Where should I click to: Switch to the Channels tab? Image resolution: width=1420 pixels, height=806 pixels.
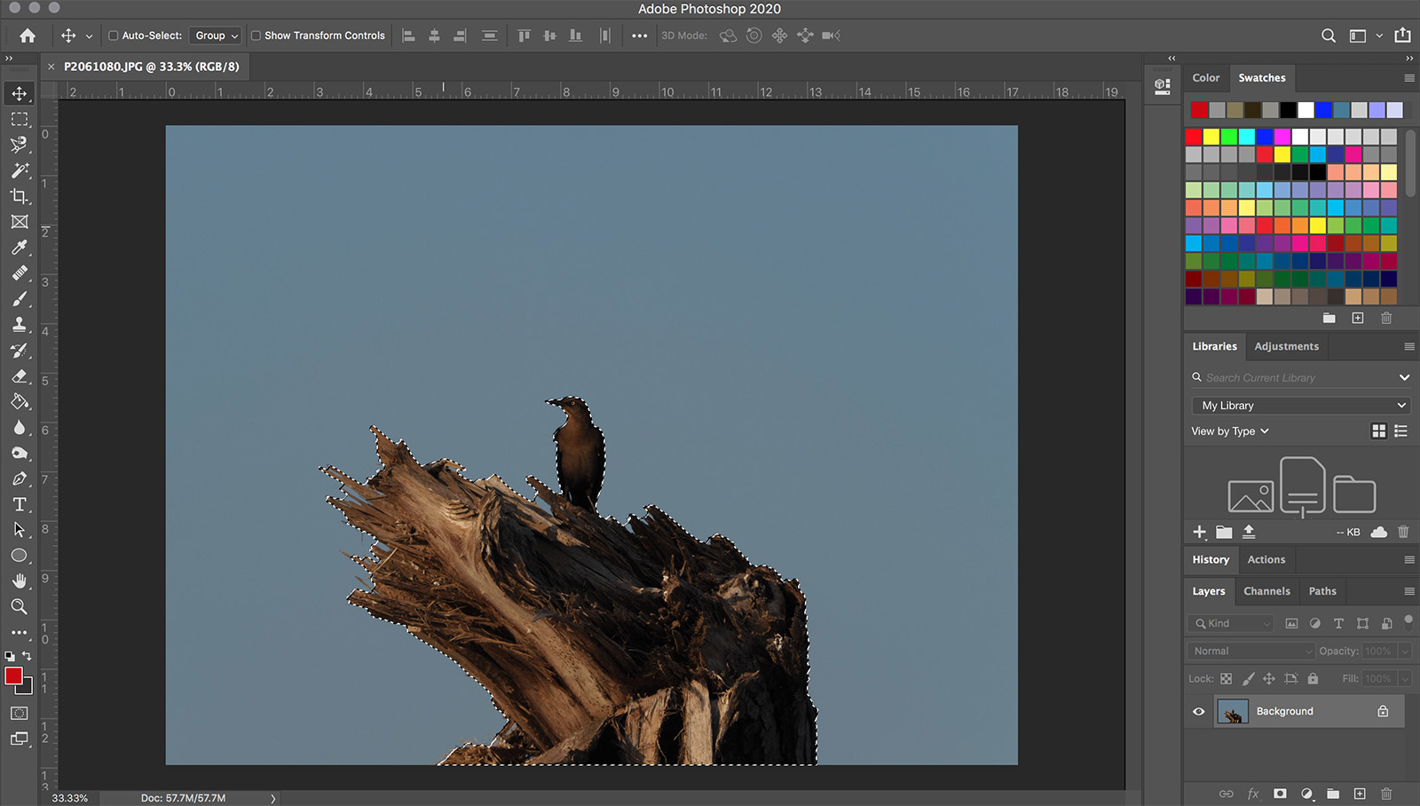click(1266, 590)
